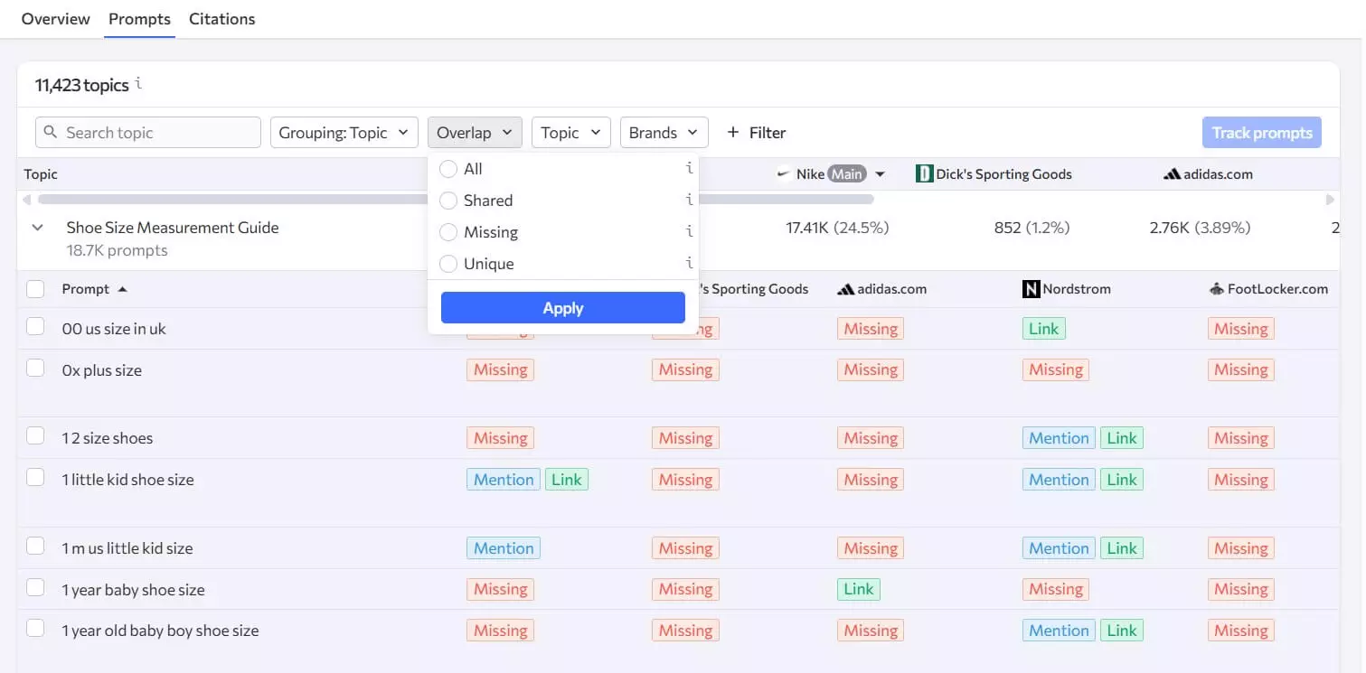Image resolution: width=1366 pixels, height=673 pixels.
Task: Click the Nordstrom Mention tag in '1 2 size shoes'
Action: pyautogui.click(x=1059, y=438)
